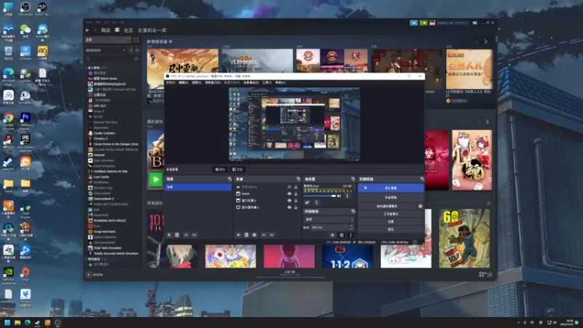Adjust the 300 ms duration stepper
Screen dimensions: 583x328
[351, 227]
